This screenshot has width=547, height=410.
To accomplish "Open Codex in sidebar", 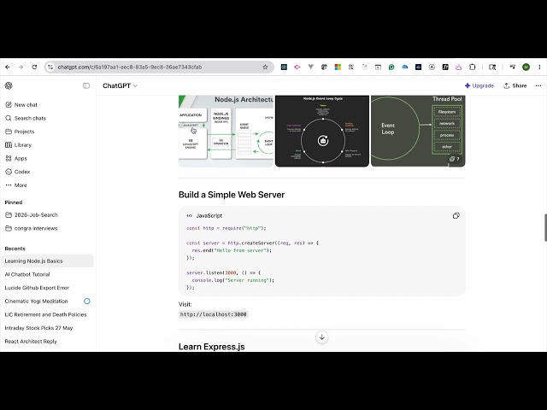I will coord(18,172).
